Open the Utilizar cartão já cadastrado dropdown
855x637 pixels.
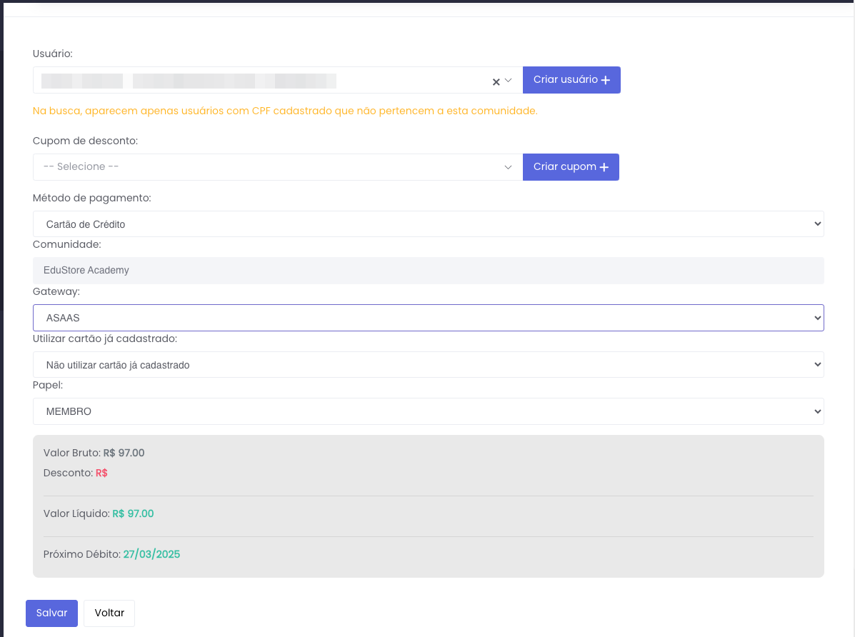pyautogui.click(x=428, y=365)
